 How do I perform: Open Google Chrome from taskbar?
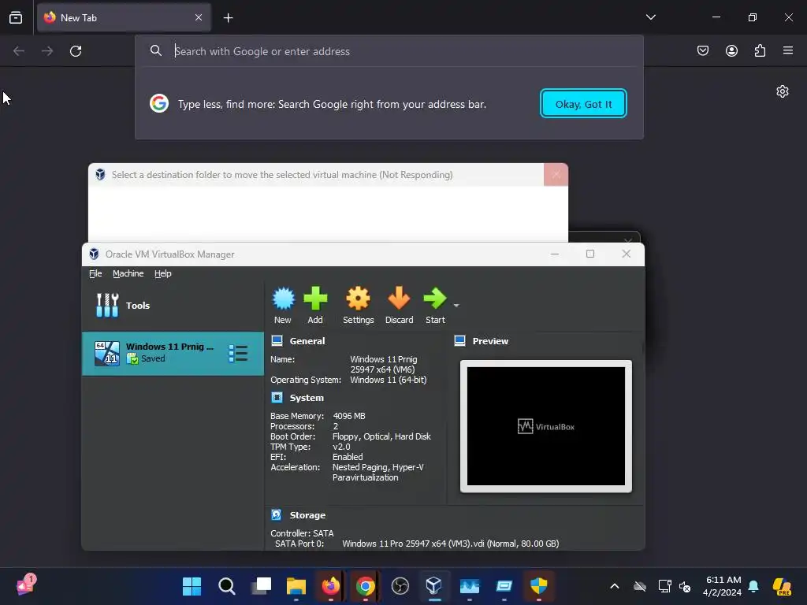point(366,586)
